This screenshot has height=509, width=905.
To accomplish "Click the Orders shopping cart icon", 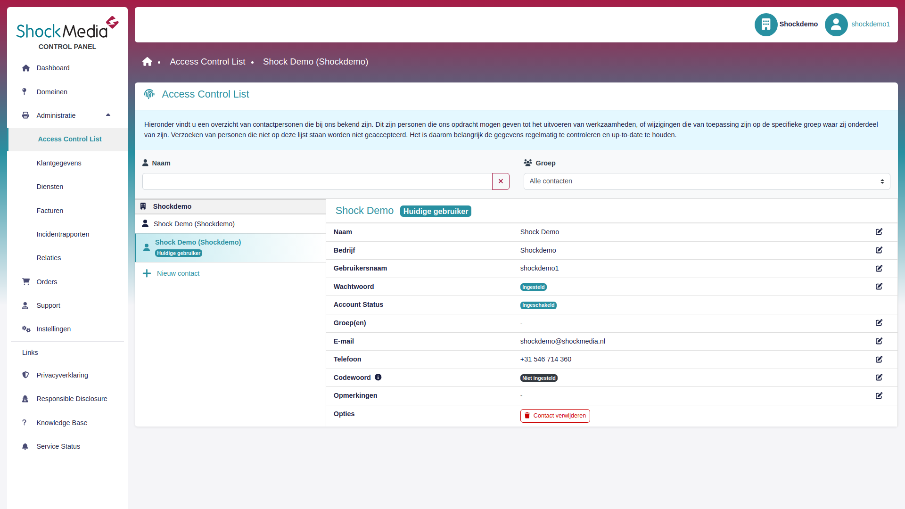I will 26,281.
